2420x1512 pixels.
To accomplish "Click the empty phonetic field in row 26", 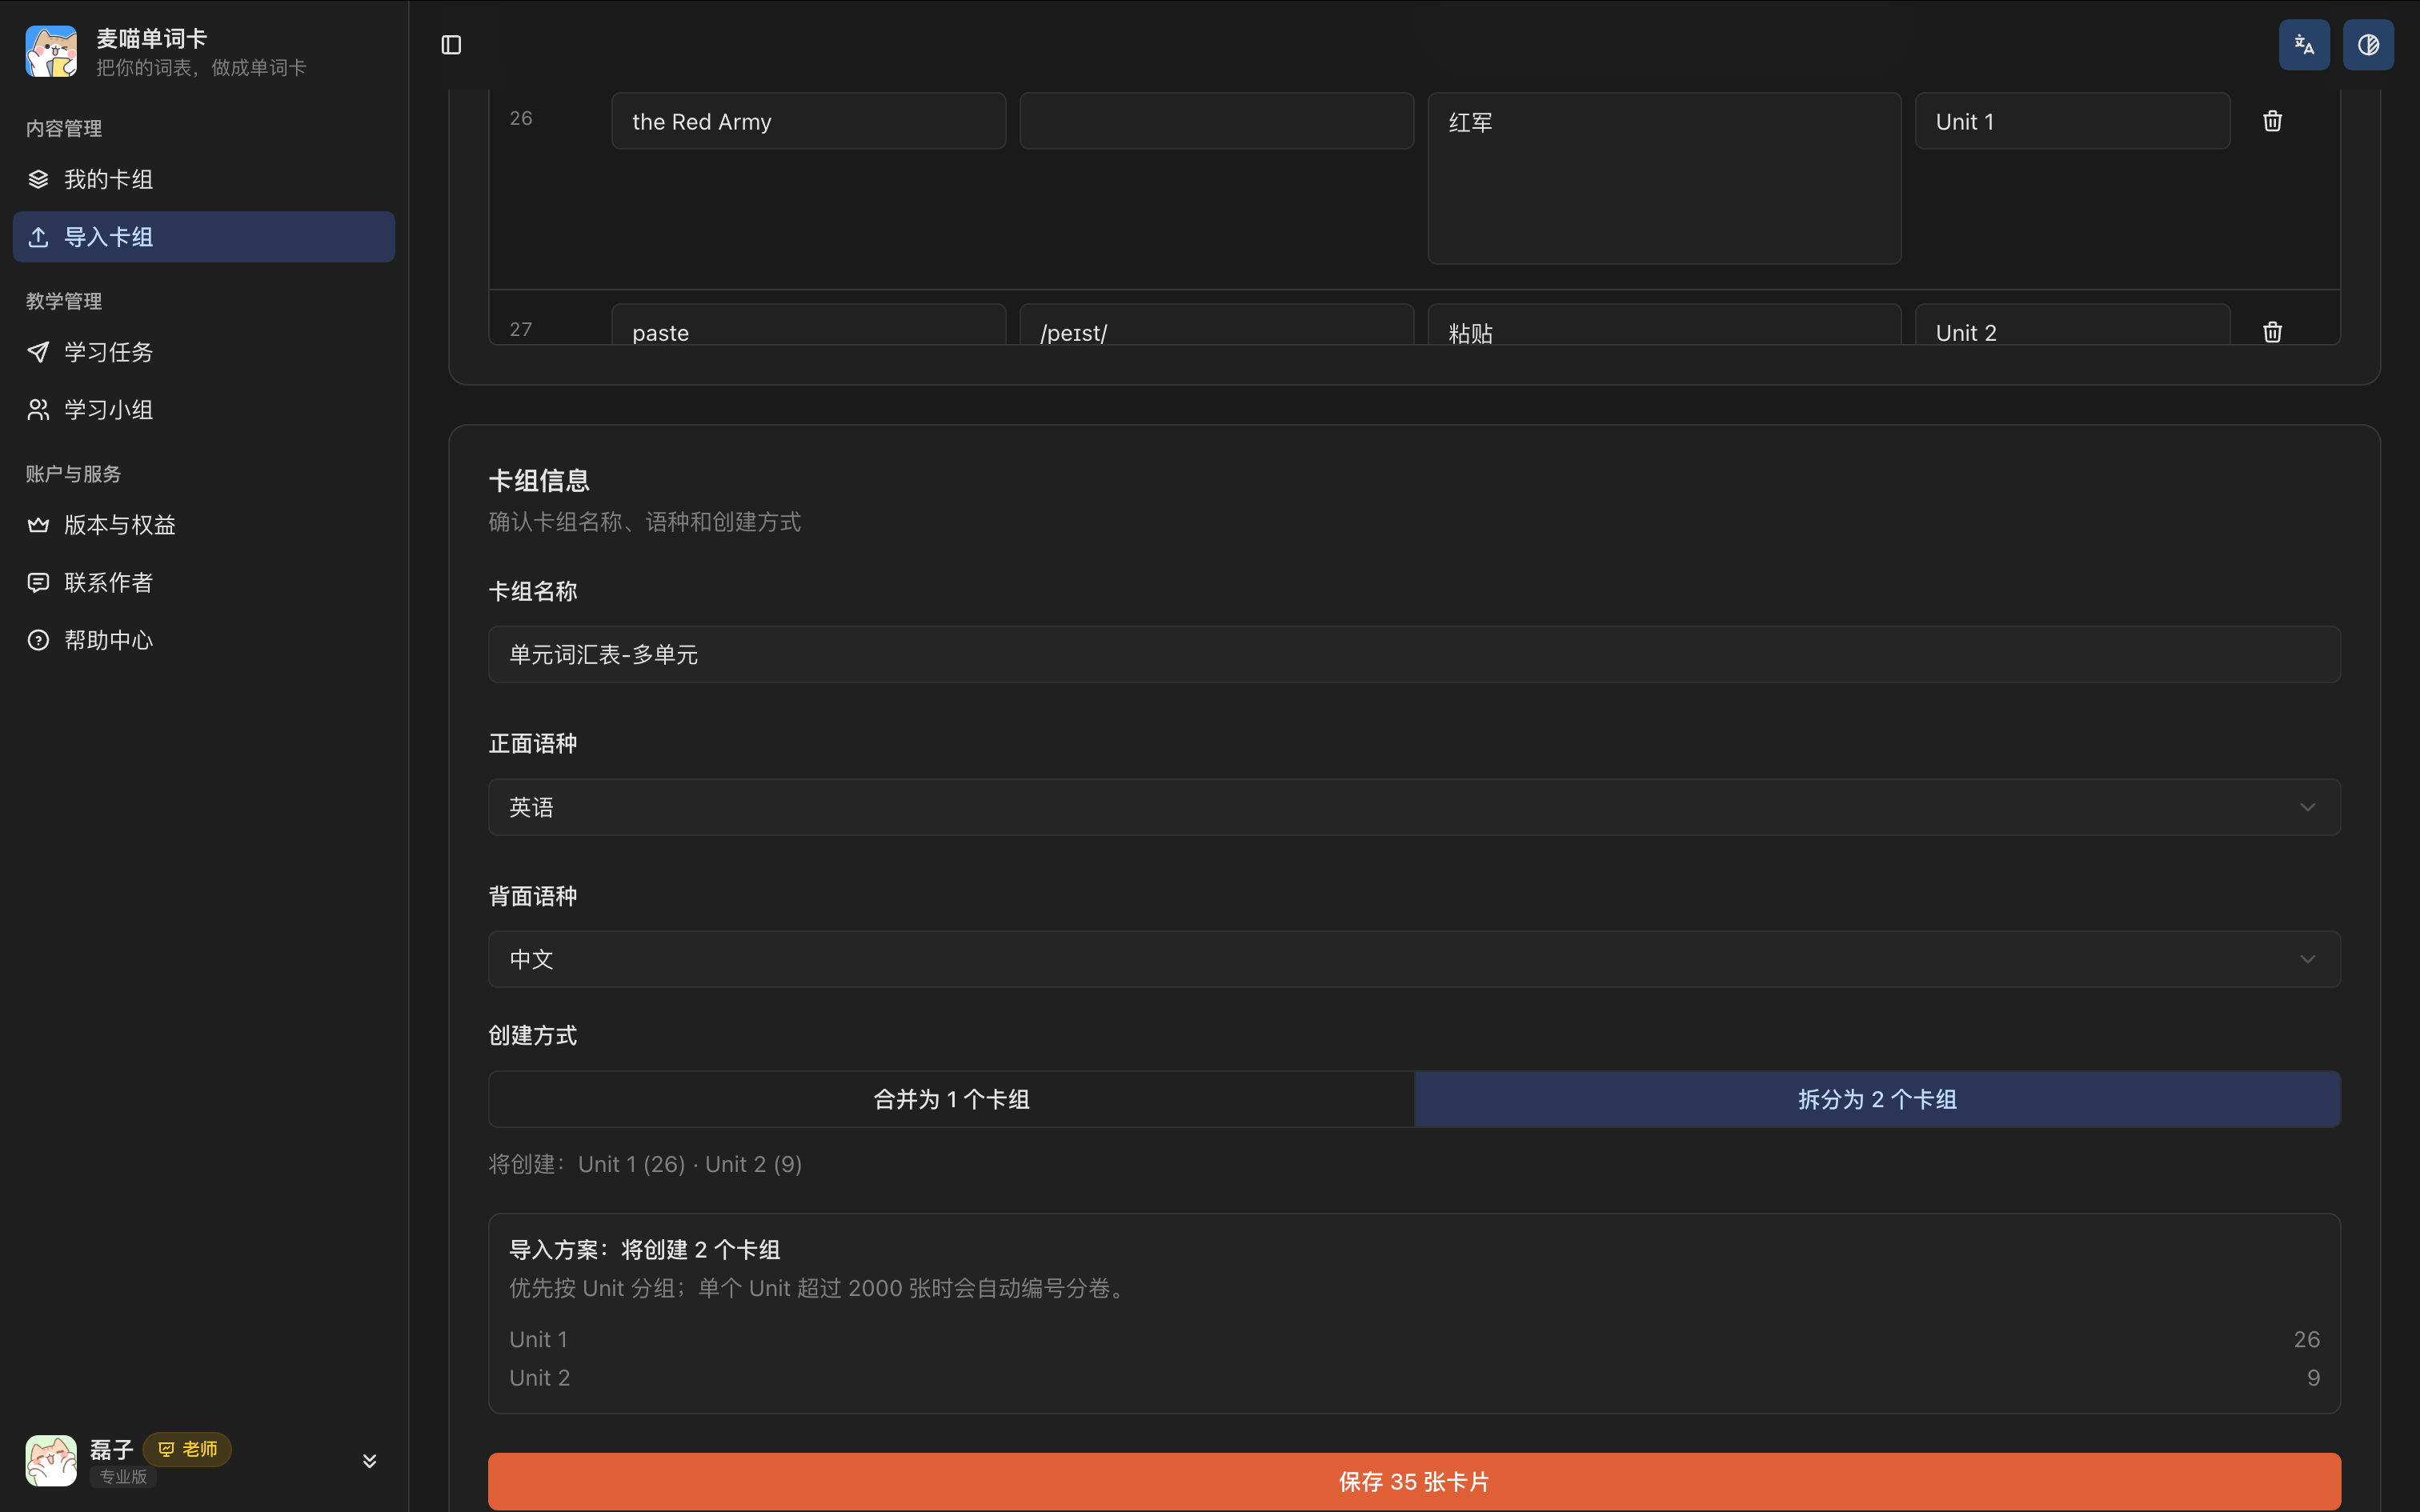I will 1216,121.
